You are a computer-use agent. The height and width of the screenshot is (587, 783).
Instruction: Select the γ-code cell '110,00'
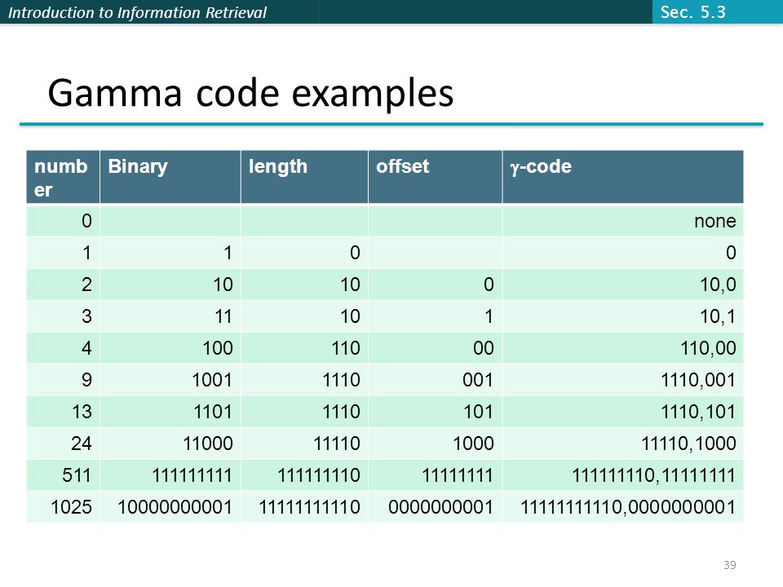tap(622, 348)
